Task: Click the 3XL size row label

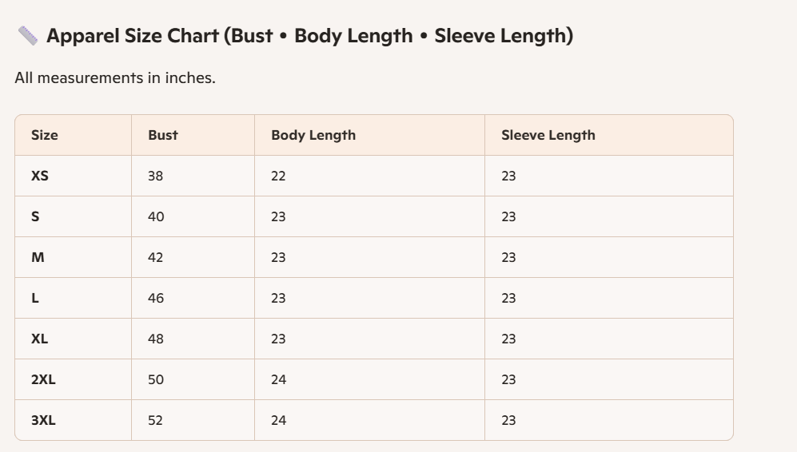Action: click(x=43, y=420)
